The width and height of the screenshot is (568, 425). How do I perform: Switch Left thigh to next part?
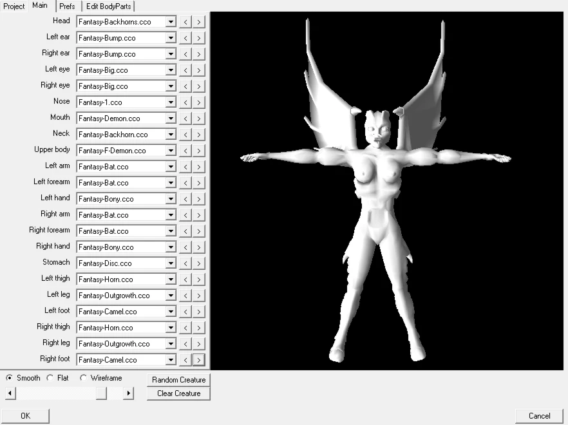[x=199, y=279]
